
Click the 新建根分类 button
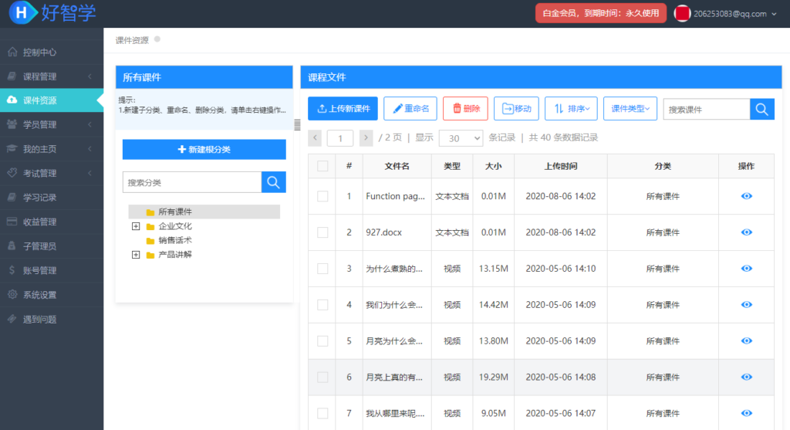tap(204, 149)
